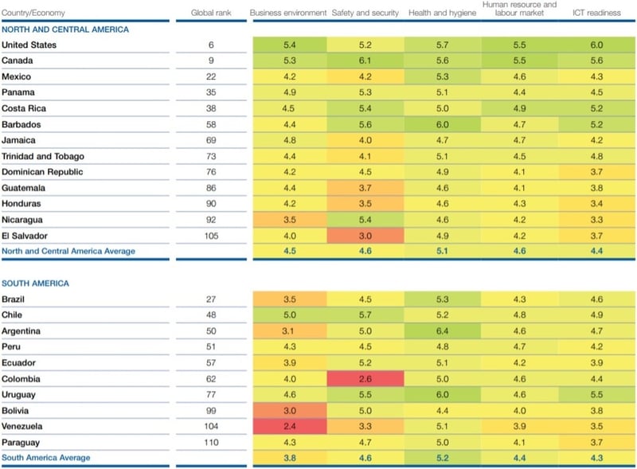The height and width of the screenshot is (469, 637).
Task: Click the Trinidad and Tobago country name
Action: click(43, 156)
